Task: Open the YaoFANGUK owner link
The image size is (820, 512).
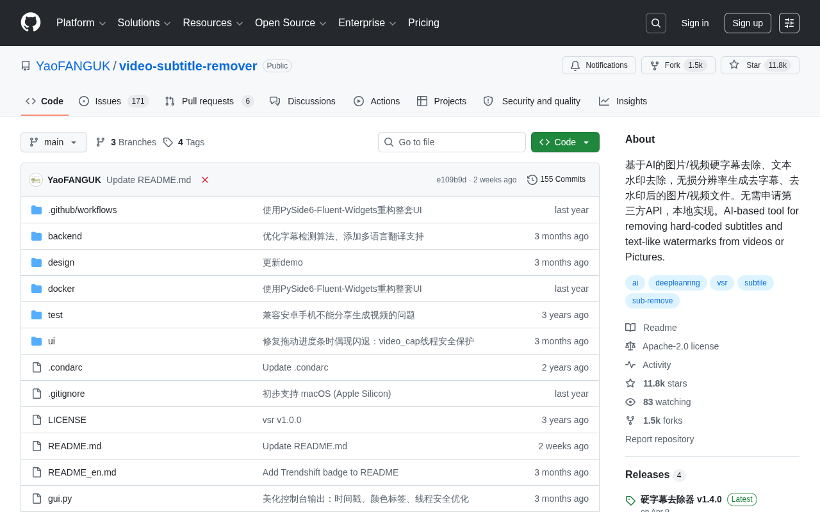Action: pyautogui.click(x=73, y=66)
